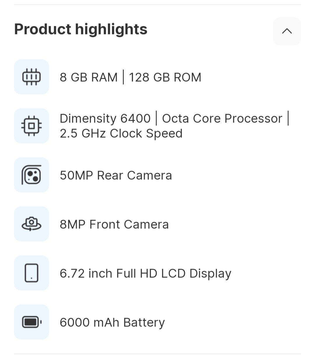The image size is (315, 356).
Task: Click the 8 GB RAM text
Action: [x=88, y=77]
